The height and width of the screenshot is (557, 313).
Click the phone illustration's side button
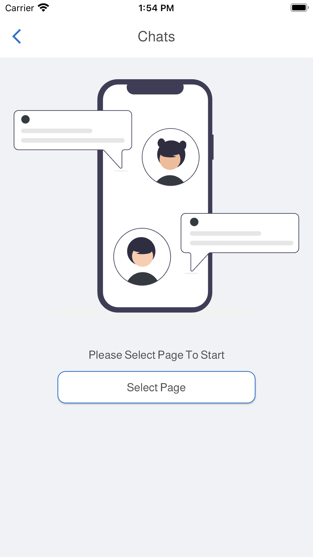(213, 147)
